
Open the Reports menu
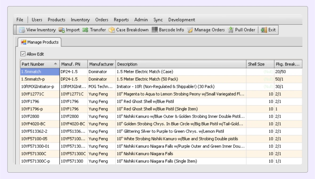(x=121, y=20)
